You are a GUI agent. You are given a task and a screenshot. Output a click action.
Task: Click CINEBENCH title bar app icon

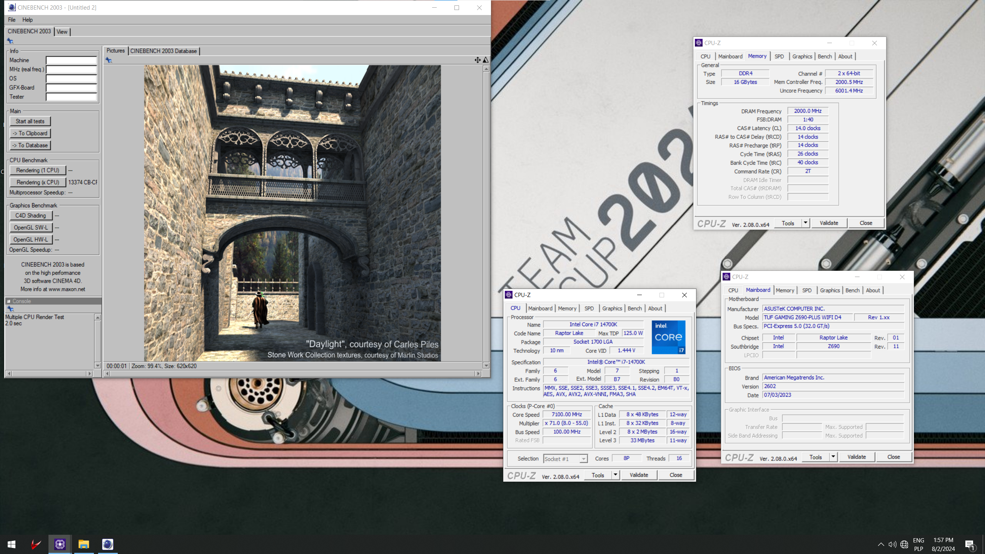pyautogui.click(x=12, y=7)
